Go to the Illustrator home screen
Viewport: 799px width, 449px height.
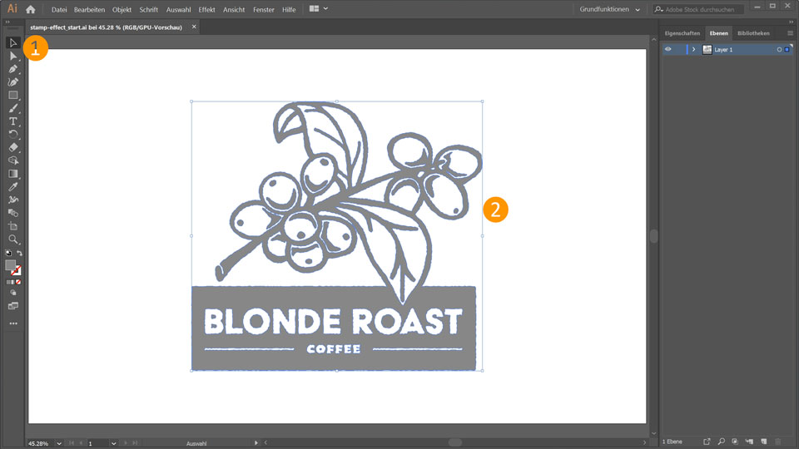pyautogui.click(x=31, y=9)
